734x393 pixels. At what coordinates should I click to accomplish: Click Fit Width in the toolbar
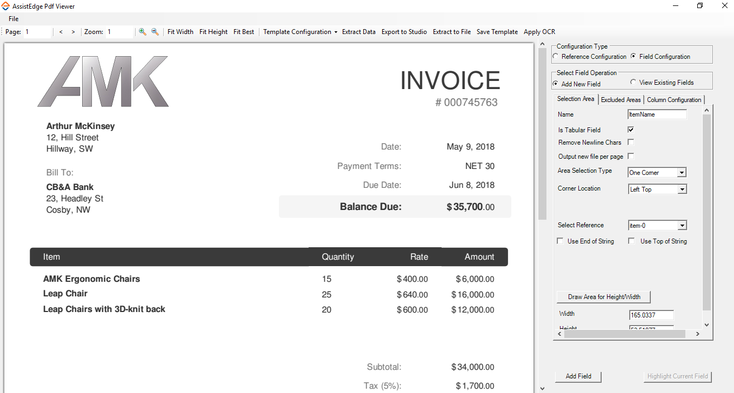180,32
